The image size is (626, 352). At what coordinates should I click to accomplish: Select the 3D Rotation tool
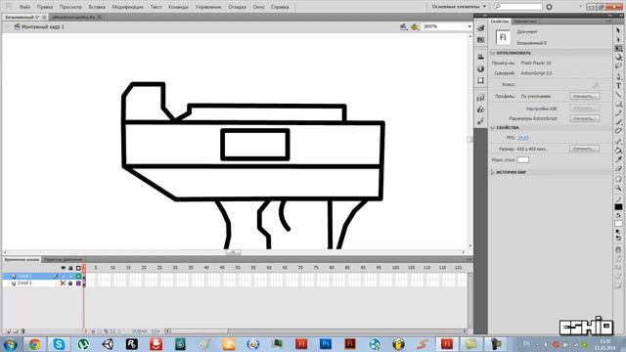tap(618, 58)
